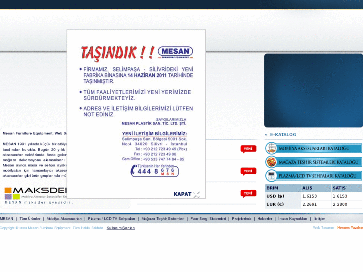
Task: Click the blue banner panel above E-Katalog
Action: tap(314, 90)
